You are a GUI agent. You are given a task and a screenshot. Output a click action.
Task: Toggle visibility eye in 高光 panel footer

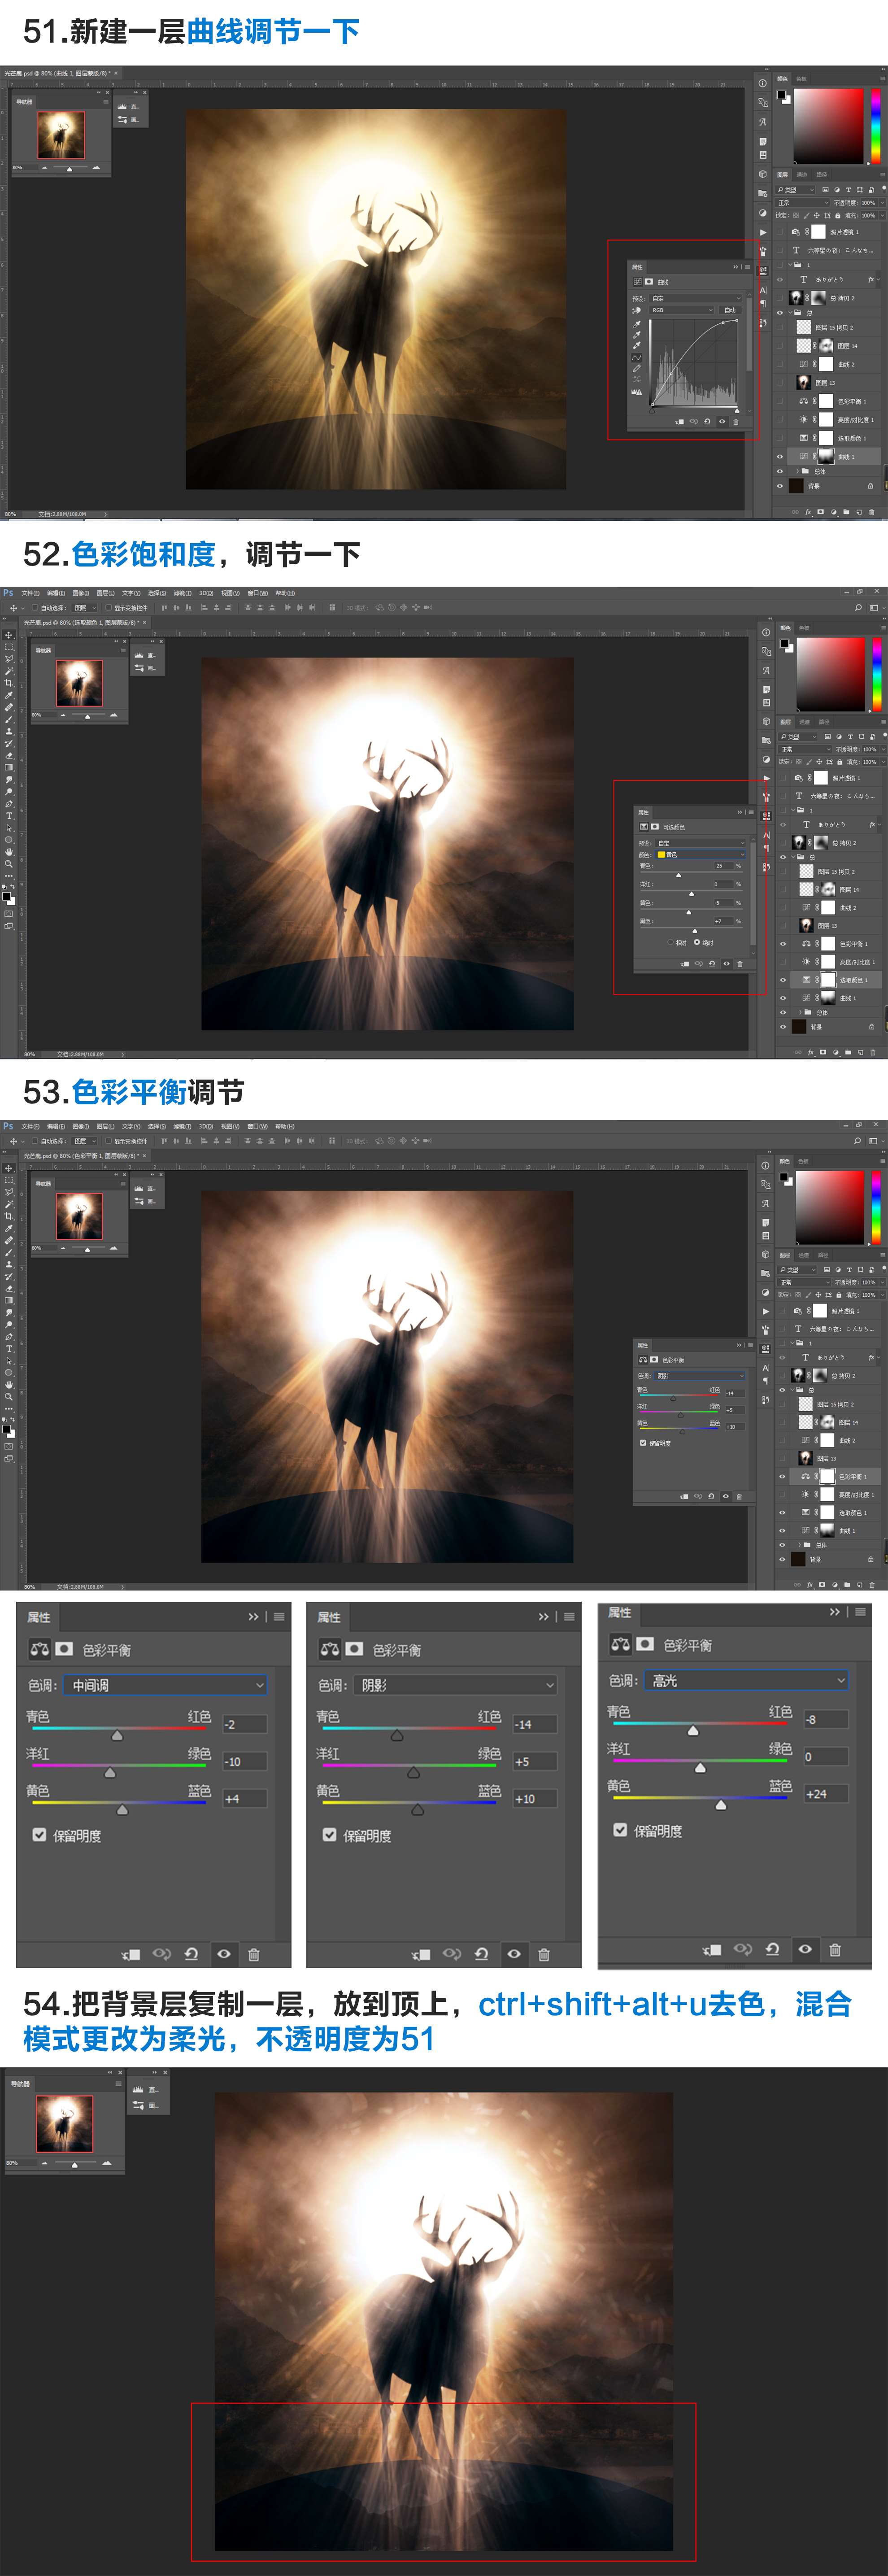805,1949
